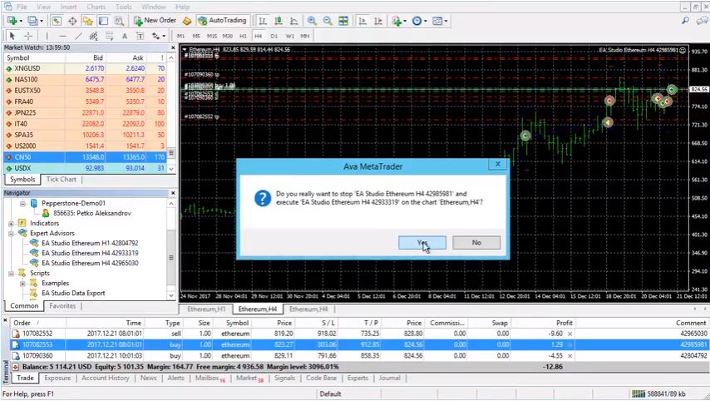Image resolution: width=710 pixels, height=401 pixels.
Task: Toggle the AutoTrading button
Action: [x=222, y=21]
